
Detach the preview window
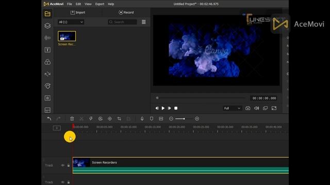pyautogui.click(x=265, y=108)
